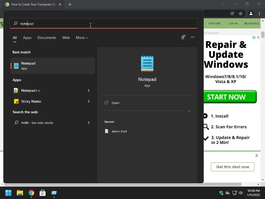Click the '2. Scan For Errors' ad text
Image resolution: width=265 pixels, height=199 pixels.
(229, 127)
